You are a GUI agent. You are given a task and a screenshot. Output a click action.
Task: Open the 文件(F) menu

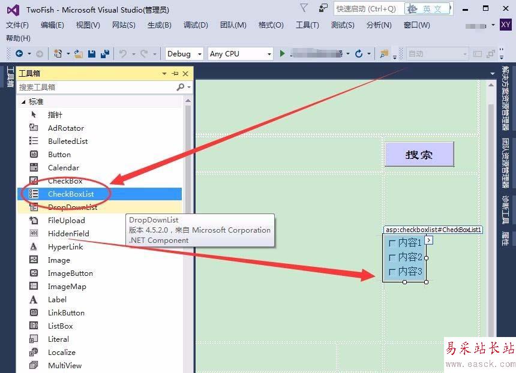pos(17,25)
